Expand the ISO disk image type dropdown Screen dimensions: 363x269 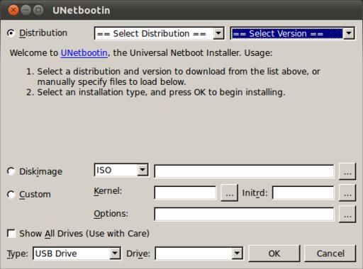[x=121, y=170]
